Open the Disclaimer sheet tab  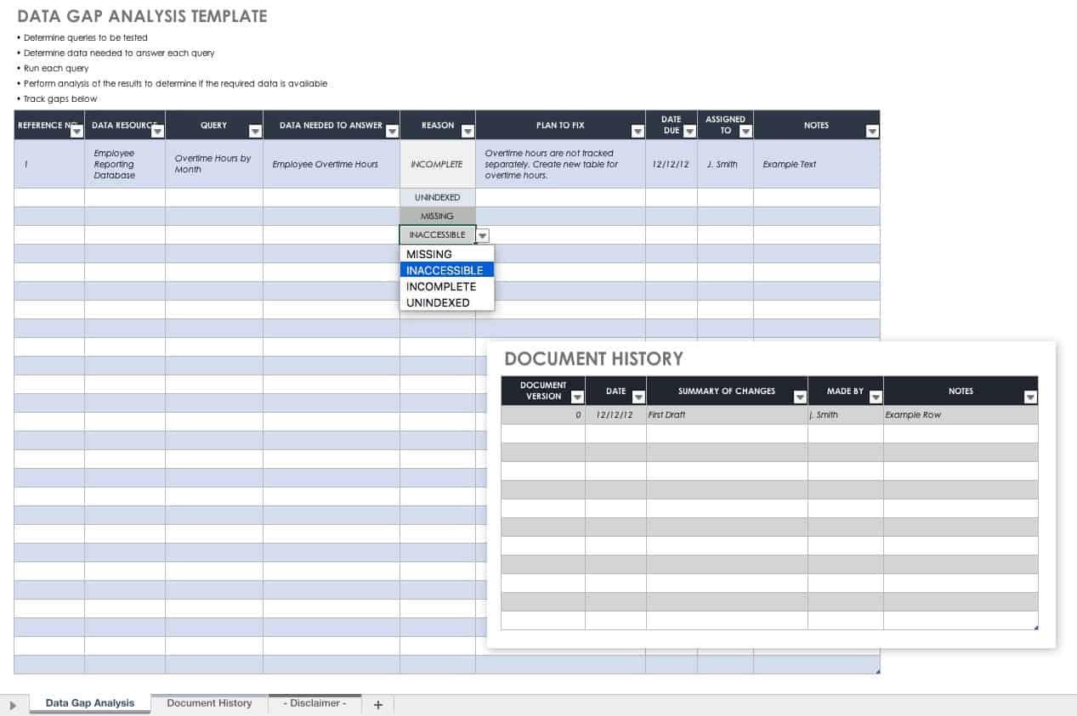coord(315,702)
